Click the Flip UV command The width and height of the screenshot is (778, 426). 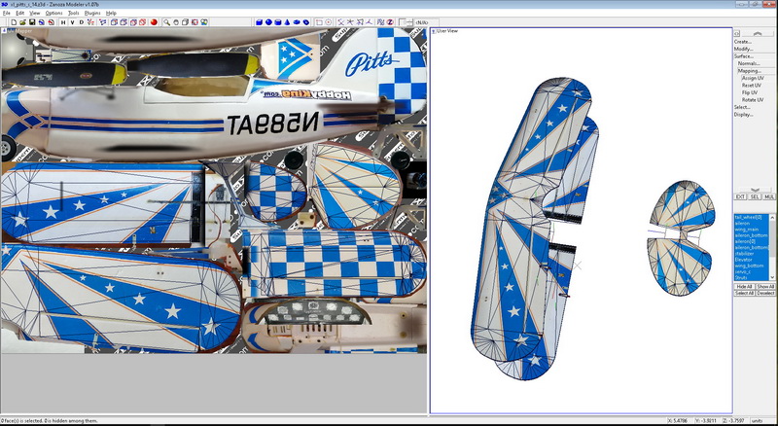[x=749, y=92]
